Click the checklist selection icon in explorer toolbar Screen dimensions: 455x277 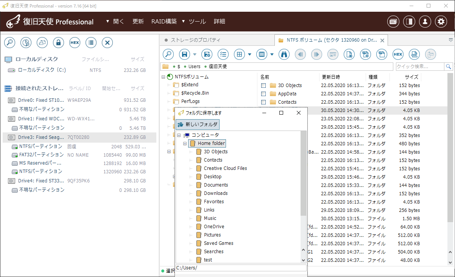coord(223,54)
